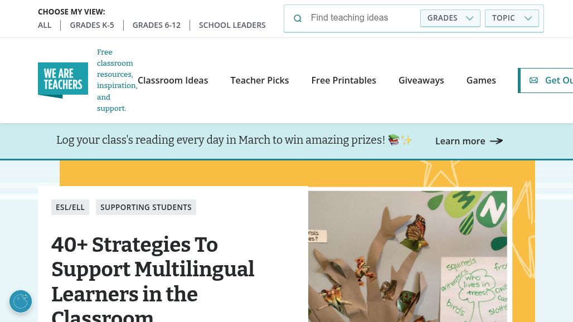Open the Teacher Picks menu
Image resolution: width=573 pixels, height=322 pixels.
click(x=260, y=80)
